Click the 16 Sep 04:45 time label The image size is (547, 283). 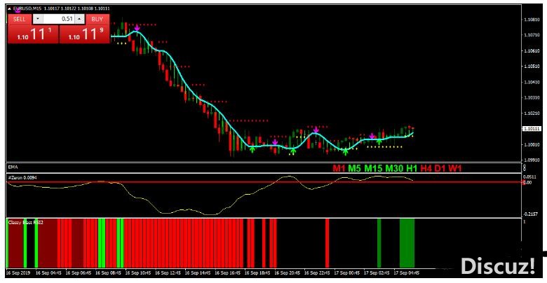tap(49, 272)
